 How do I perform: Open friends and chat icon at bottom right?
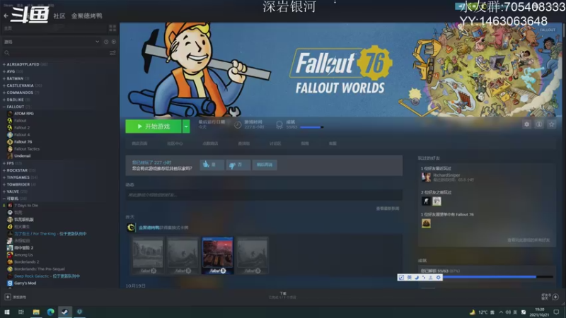pos(555,297)
